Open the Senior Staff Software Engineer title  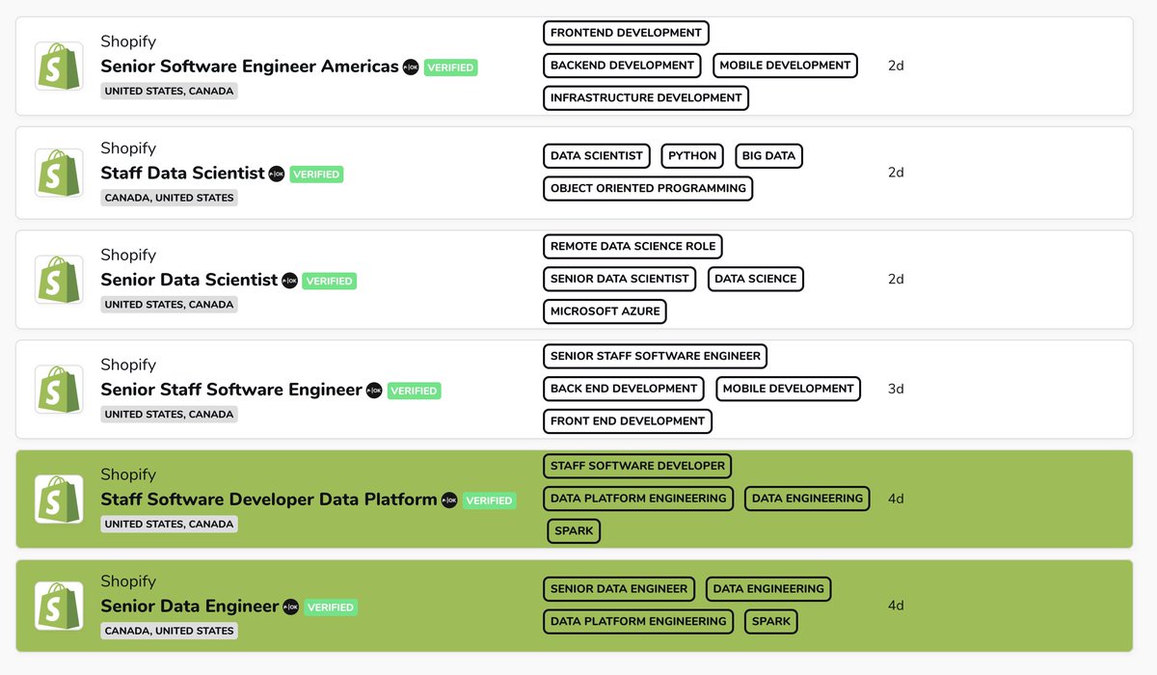pyautogui.click(x=231, y=390)
